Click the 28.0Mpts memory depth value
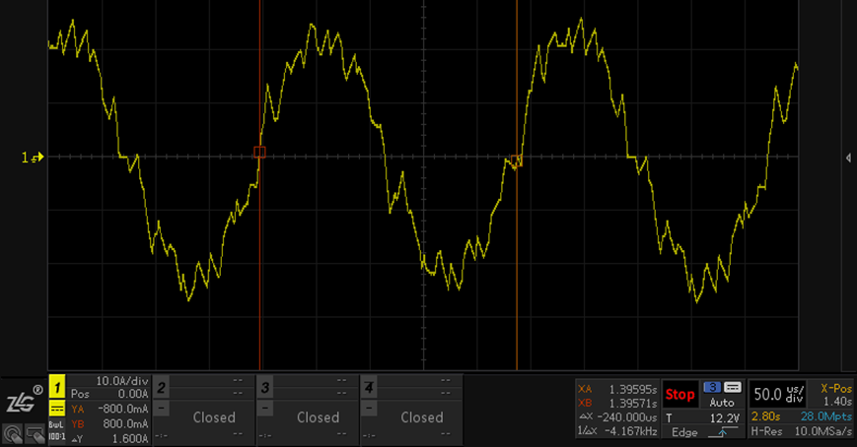The width and height of the screenshot is (857, 447). tap(826, 416)
